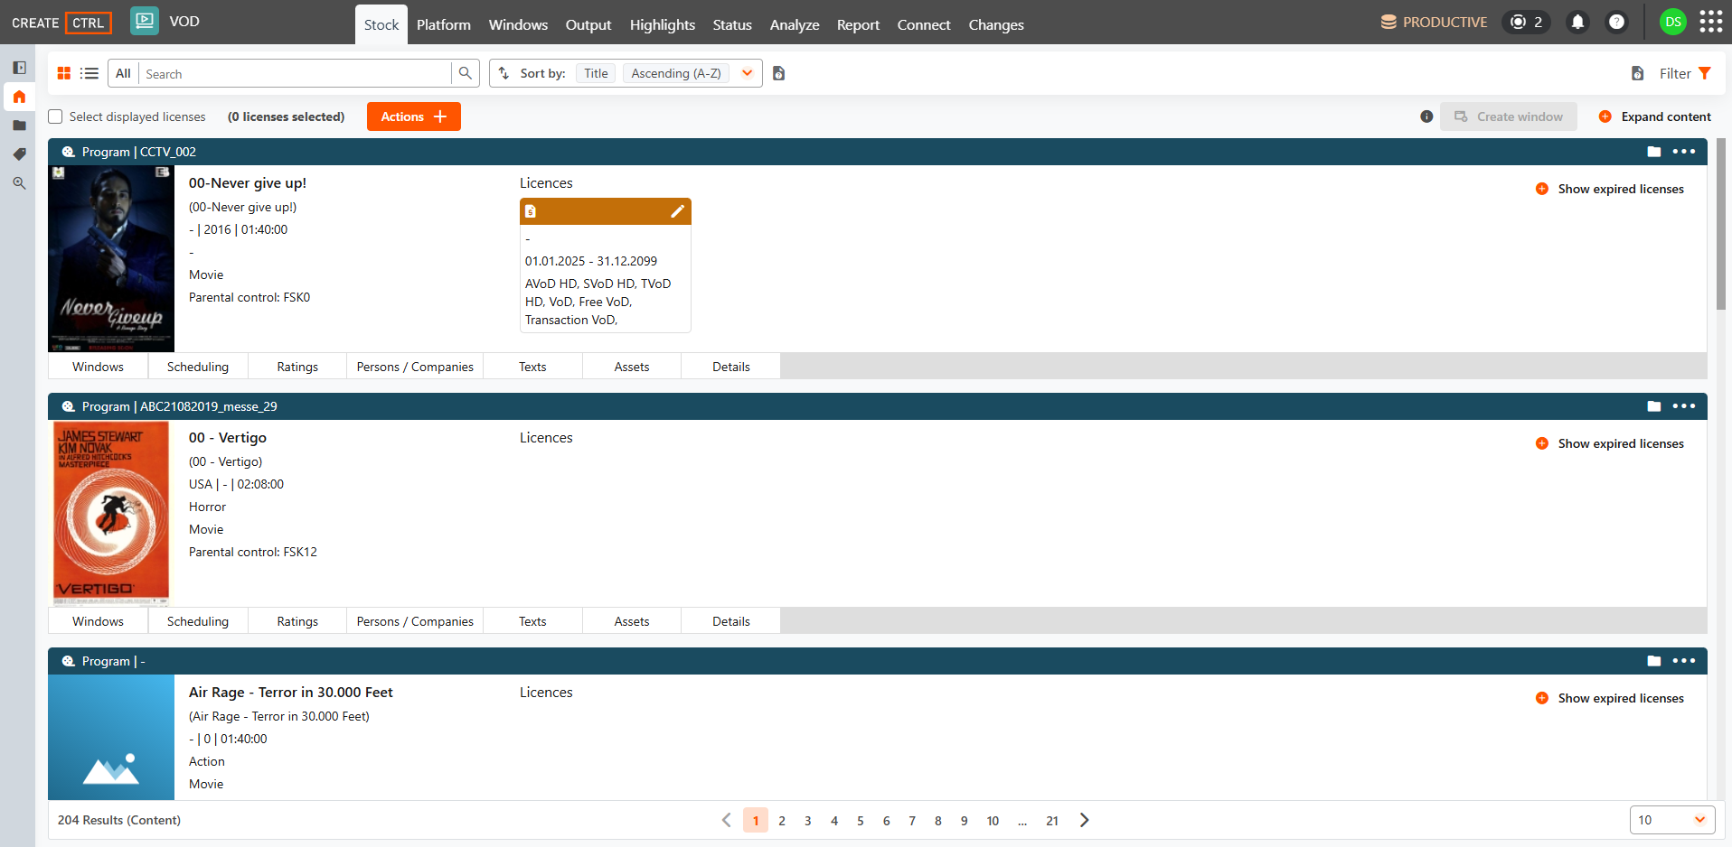
Task: Click the sort direction arrows icon
Action: coord(504,73)
